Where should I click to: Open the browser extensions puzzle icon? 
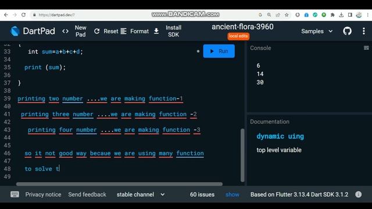tap(332, 15)
